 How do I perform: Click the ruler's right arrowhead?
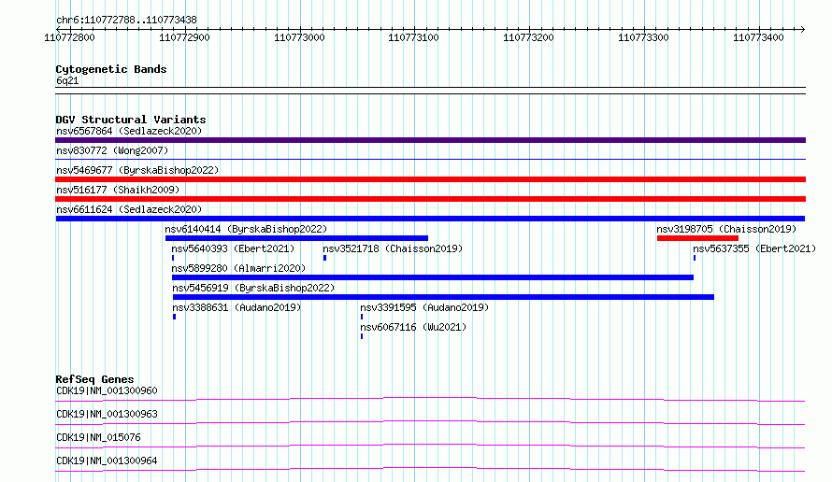[x=802, y=29]
